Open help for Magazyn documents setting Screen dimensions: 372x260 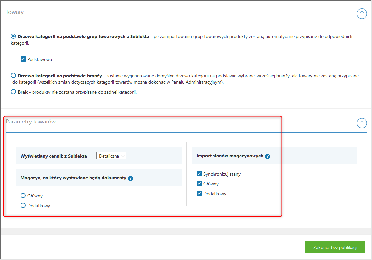tap(131, 178)
